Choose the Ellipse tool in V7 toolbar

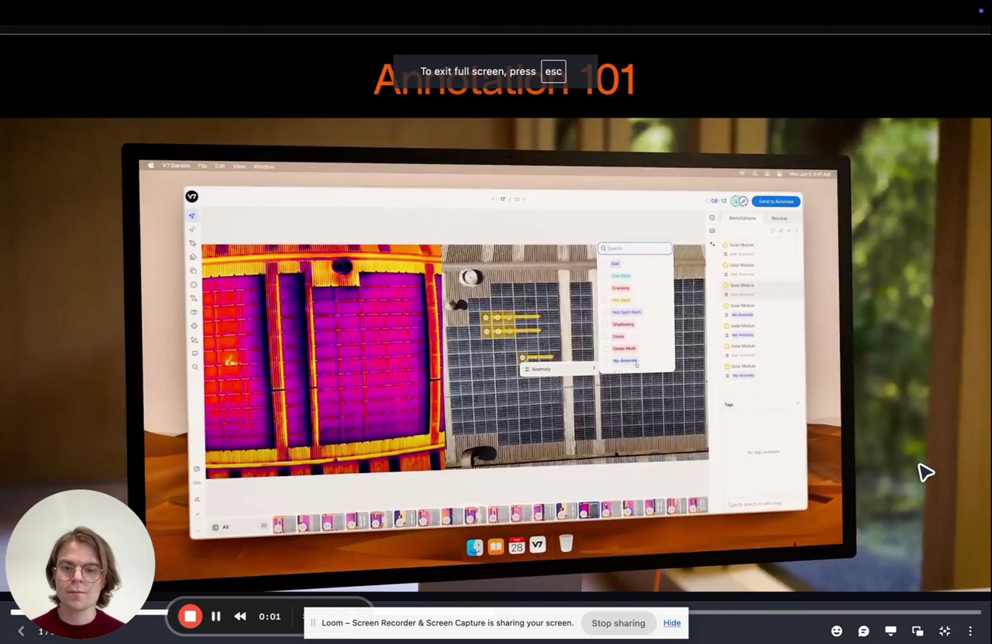pos(194,285)
